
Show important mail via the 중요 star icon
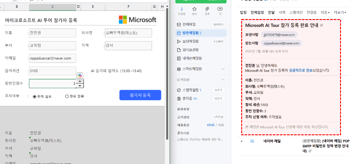(194, 11)
